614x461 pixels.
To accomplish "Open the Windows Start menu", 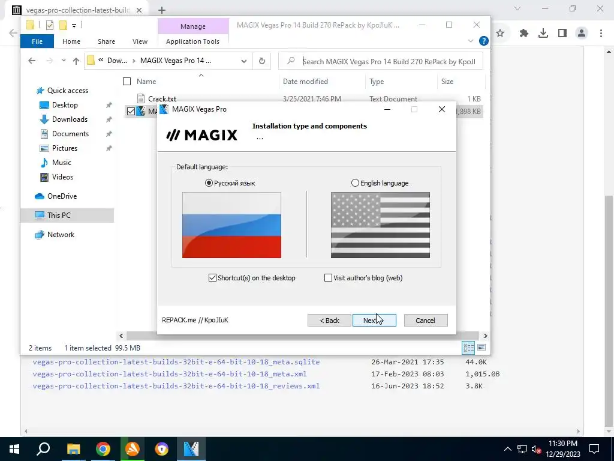I will tap(14, 449).
